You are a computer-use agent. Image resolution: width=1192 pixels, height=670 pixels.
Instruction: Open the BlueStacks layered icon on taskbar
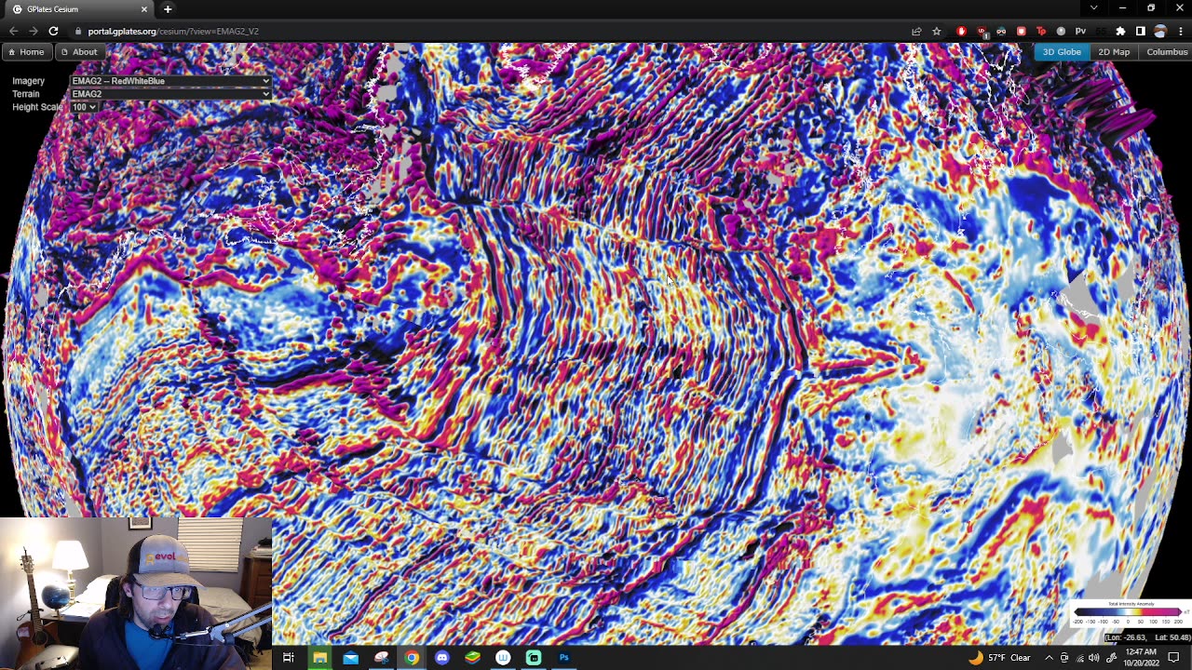pos(472,658)
